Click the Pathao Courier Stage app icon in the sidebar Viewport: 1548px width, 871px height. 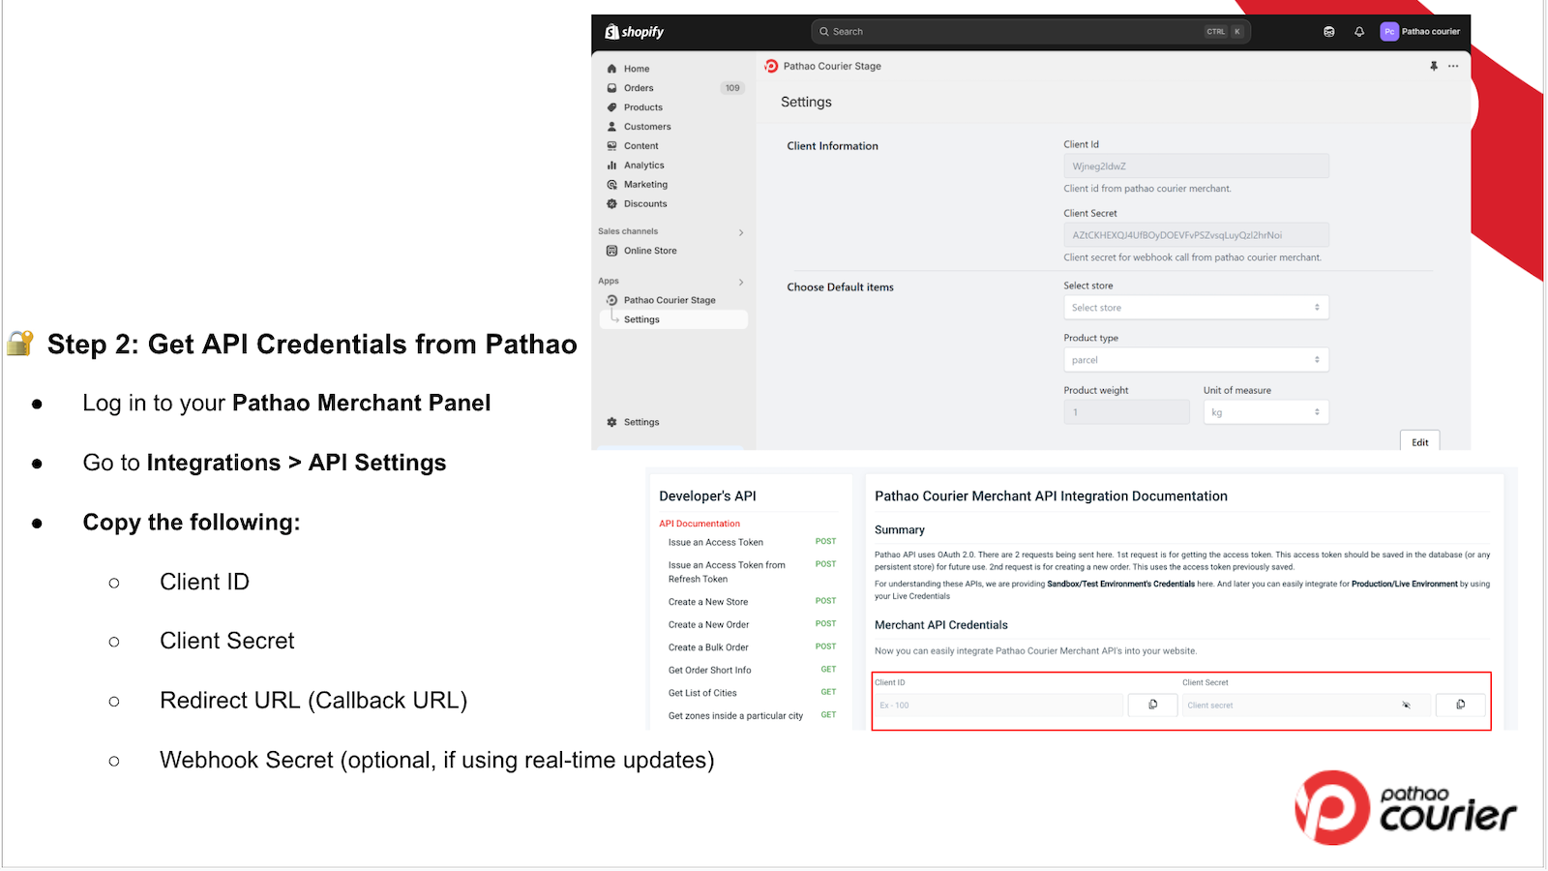click(x=611, y=300)
